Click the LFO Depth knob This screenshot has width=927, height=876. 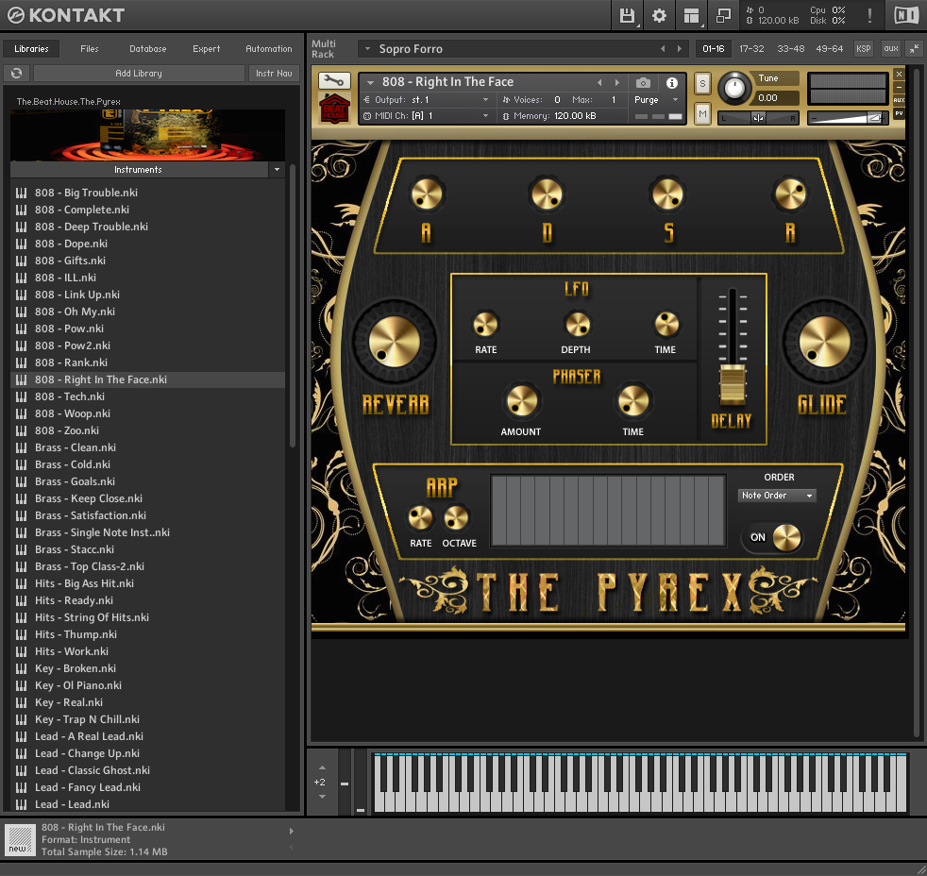pos(577,324)
